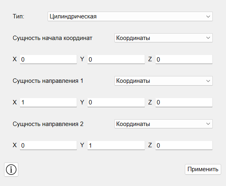226x186 pixels.
Task: Click the origin X coordinate field
Action: click(x=48, y=59)
